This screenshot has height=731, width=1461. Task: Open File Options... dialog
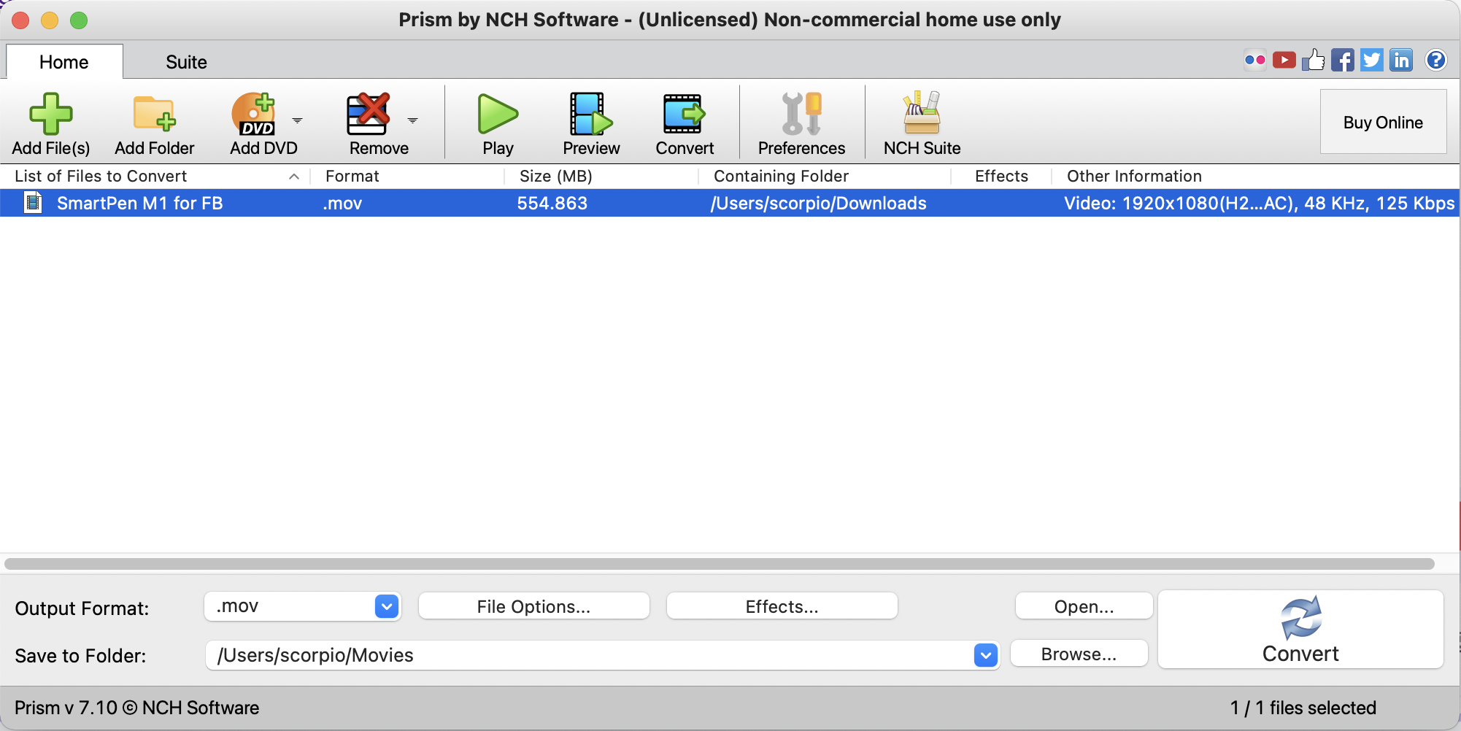[x=533, y=606]
